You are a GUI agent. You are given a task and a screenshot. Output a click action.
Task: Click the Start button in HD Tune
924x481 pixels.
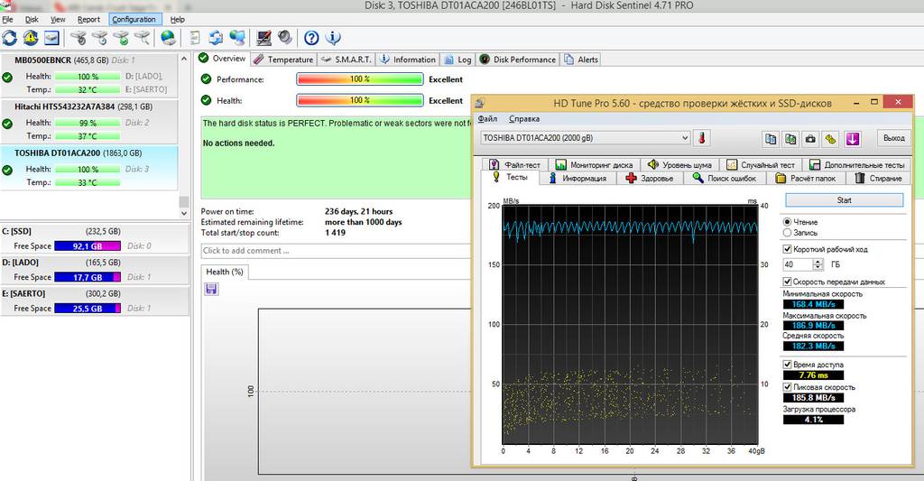tap(844, 200)
